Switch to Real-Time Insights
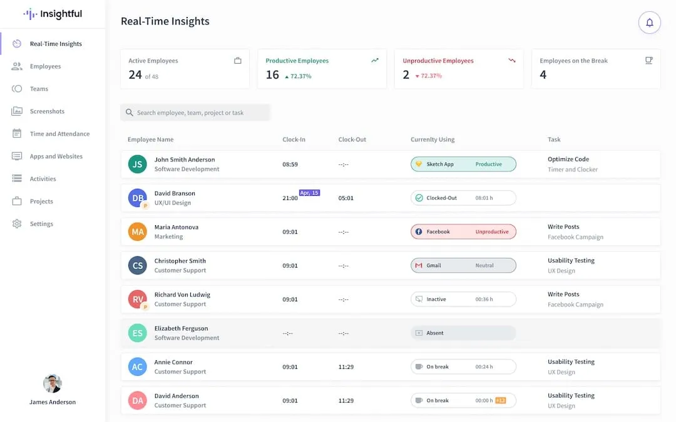The height and width of the screenshot is (422, 676). [x=17, y=43]
